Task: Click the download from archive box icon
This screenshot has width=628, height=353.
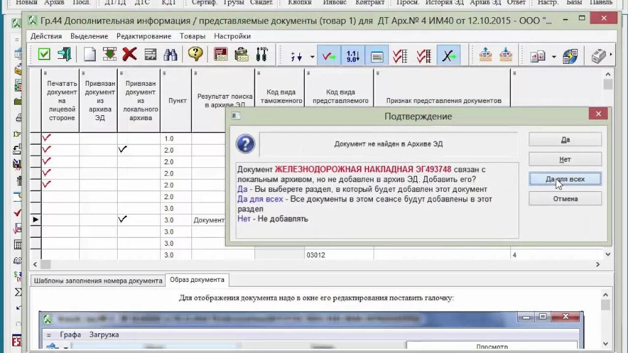Action: pyautogui.click(x=506, y=54)
